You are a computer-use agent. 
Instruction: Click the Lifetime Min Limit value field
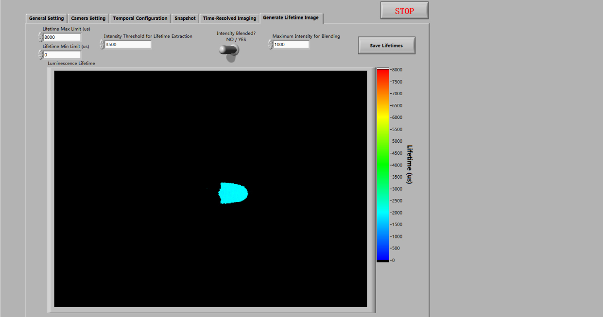click(x=62, y=55)
